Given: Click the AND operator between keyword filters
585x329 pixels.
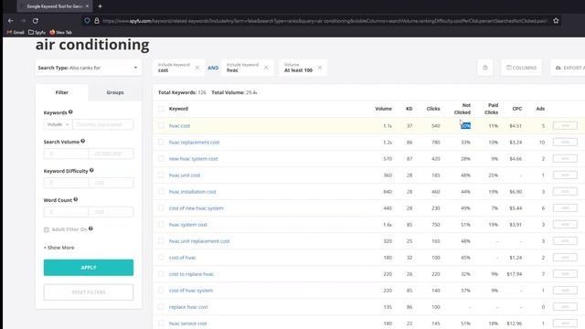Looking at the screenshot, I should 213,68.
